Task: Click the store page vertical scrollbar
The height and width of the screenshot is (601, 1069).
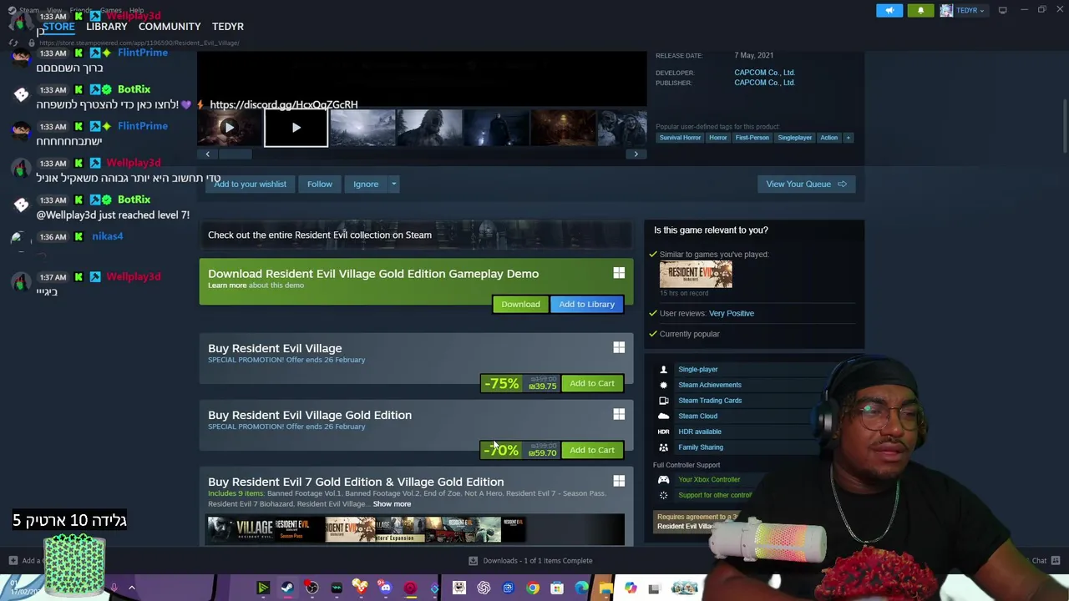Action: click(1064, 125)
